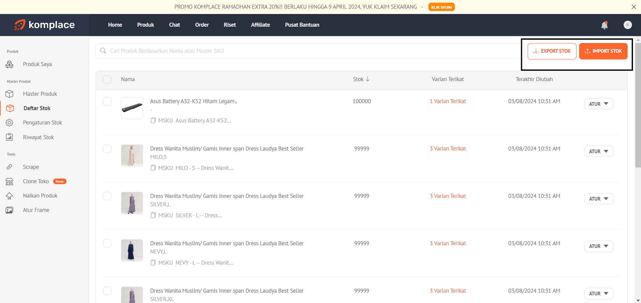Click the scrollbar down arrow
The height and width of the screenshot is (303, 641).
coord(638,300)
